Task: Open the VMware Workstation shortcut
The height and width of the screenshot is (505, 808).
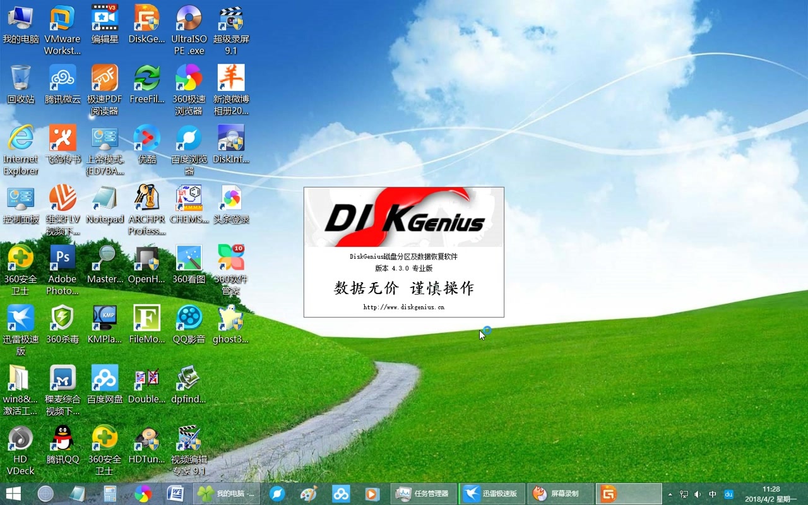Action: pos(62,30)
